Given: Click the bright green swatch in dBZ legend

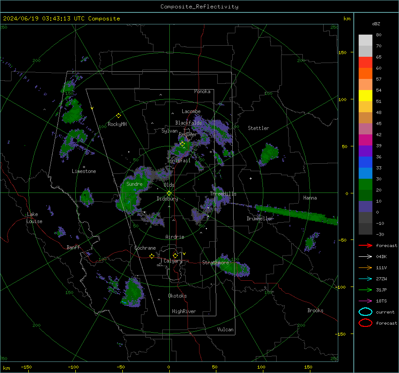Looking at the screenshot, I should (365, 185).
